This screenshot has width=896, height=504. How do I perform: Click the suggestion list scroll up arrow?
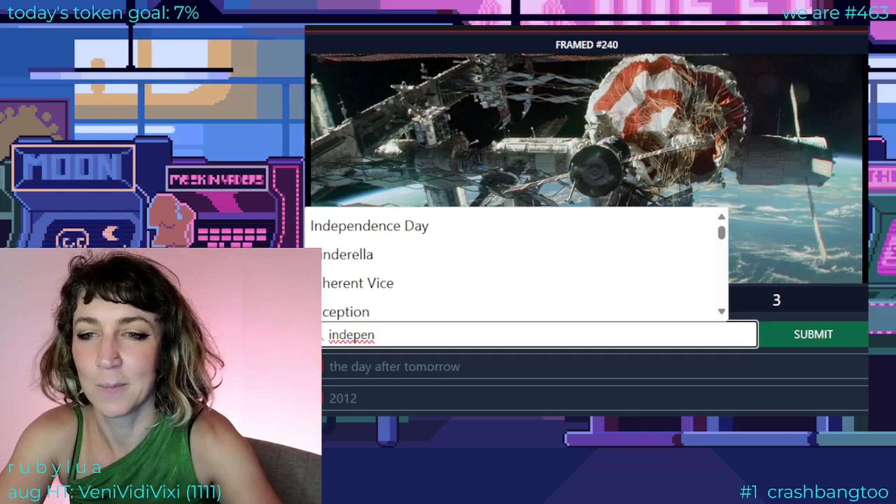pyautogui.click(x=721, y=217)
